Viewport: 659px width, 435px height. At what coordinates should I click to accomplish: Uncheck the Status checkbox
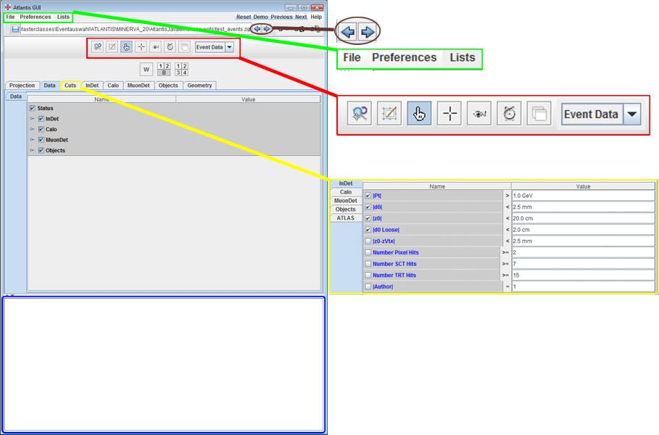tap(32, 108)
